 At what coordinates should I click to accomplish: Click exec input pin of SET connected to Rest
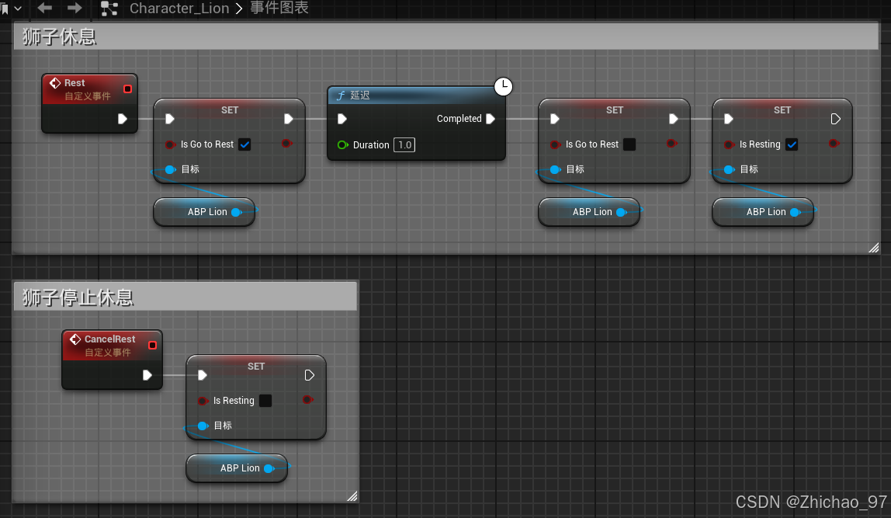[x=169, y=119]
